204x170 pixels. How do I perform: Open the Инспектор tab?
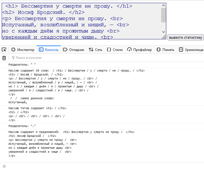coord(23,50)
